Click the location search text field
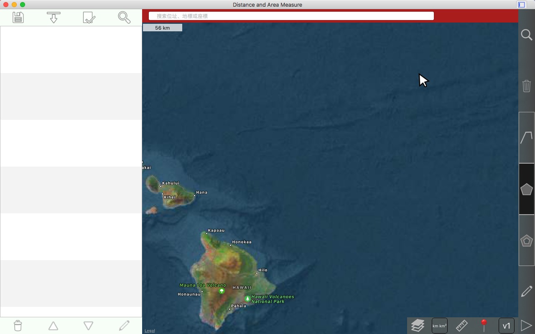Viewport: 535px width, 334px height. (291, 16)
